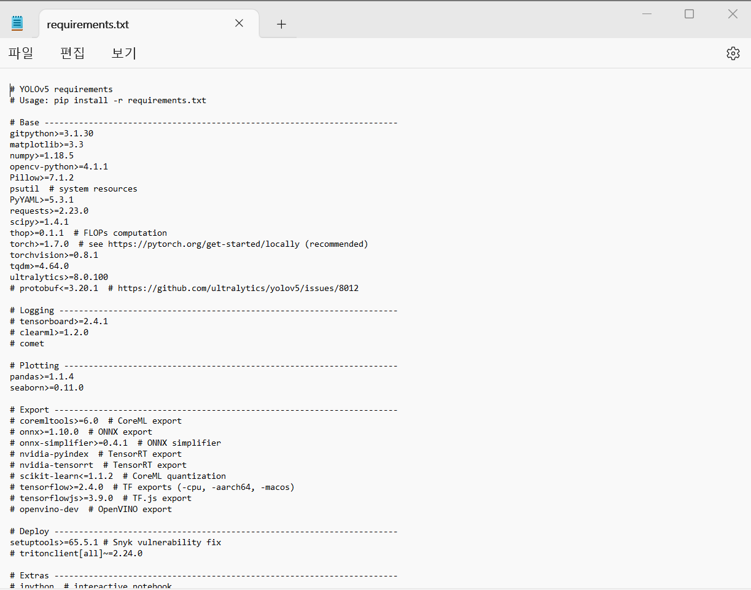Click the '# onnx>=1.10.0' line
This screenshot has height=590, width=751.
coord(81,432)
